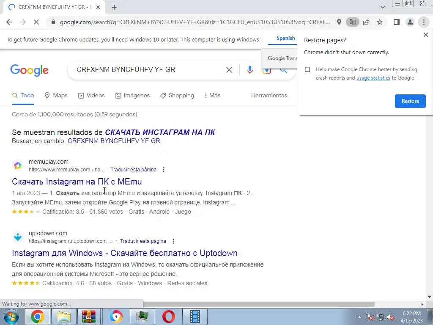433x325 pixels.
Task: Open the Chrome profile avatar
Action: coord(410,22)
